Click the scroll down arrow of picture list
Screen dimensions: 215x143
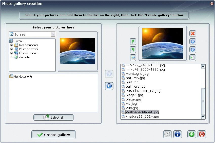click(203, 117)
